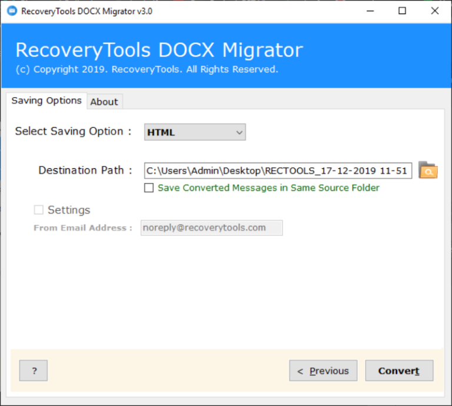Click the RecoveryTools app icon in title bar

tap(12, 11)
